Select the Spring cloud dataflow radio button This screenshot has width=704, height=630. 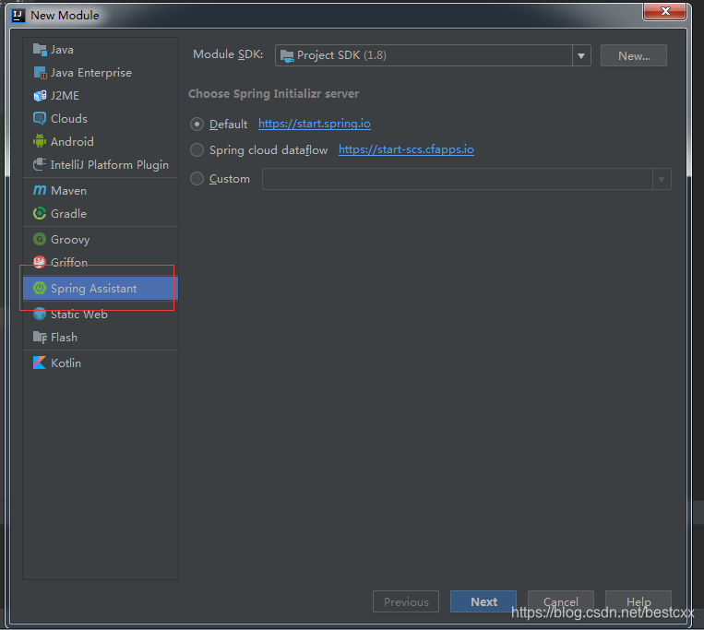coord(197,149)
